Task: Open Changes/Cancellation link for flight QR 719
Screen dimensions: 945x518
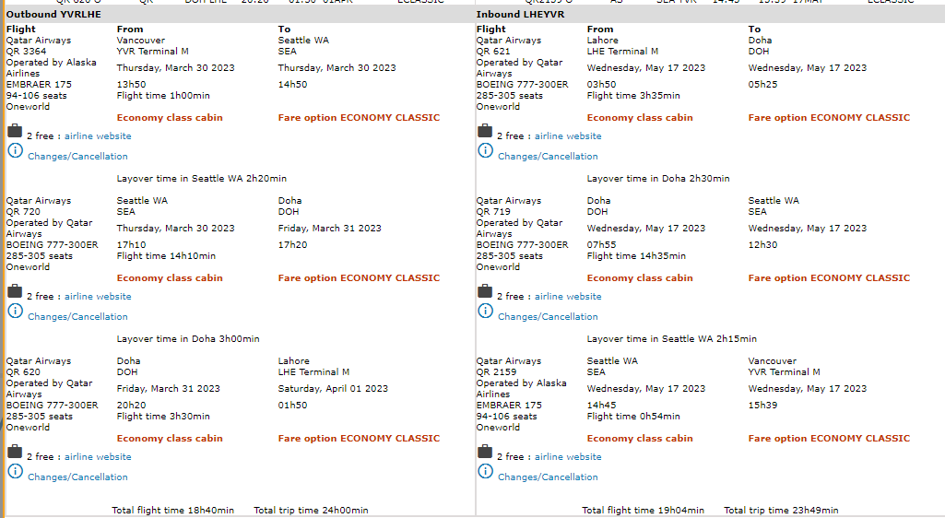Action: [x=548, y=317]
